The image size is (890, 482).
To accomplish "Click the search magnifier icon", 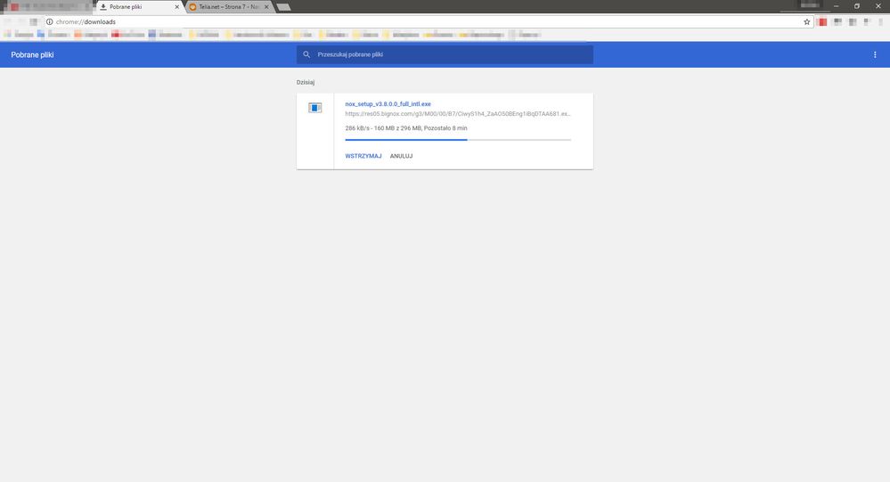I will (306, 54).
